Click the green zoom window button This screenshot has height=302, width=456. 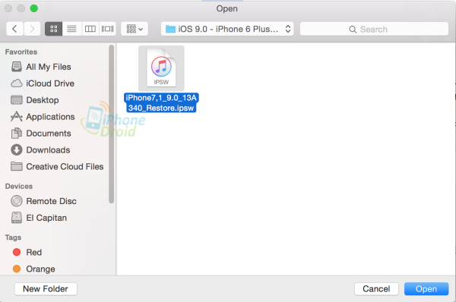tap(34, 8)
